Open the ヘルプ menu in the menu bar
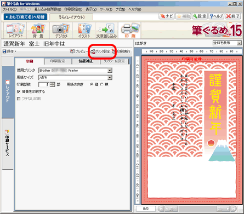 click(x=135, y=9)
